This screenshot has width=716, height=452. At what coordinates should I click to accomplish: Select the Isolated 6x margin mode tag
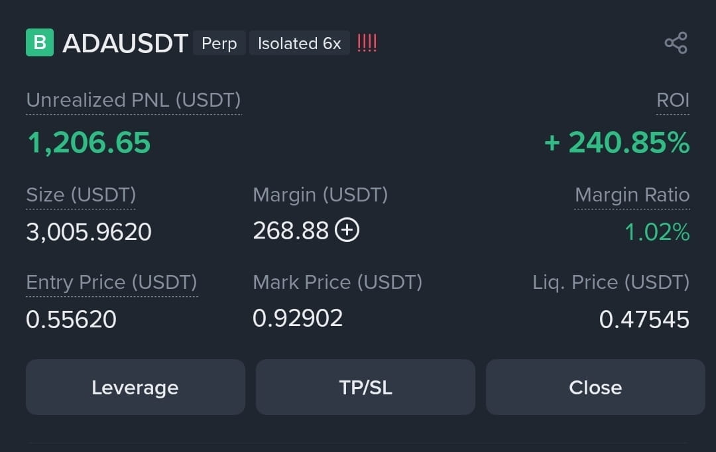(x=300, y=43)
